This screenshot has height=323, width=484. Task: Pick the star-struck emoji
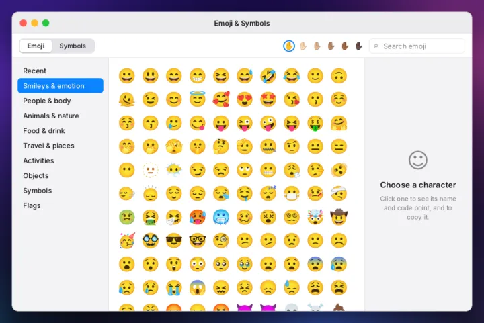[268, 99]
